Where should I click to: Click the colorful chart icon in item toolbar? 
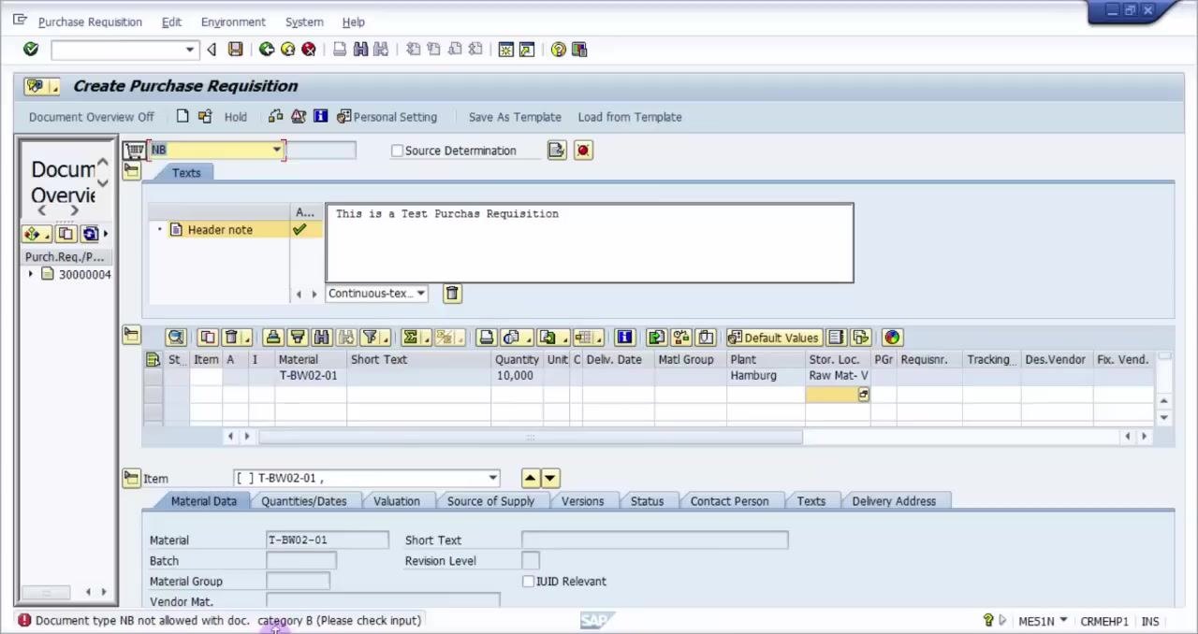pyautogui.click(x=892, y=338)
